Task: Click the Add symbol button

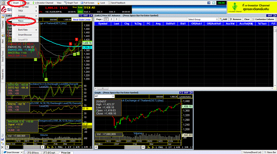Action: (x=224, y=19)
